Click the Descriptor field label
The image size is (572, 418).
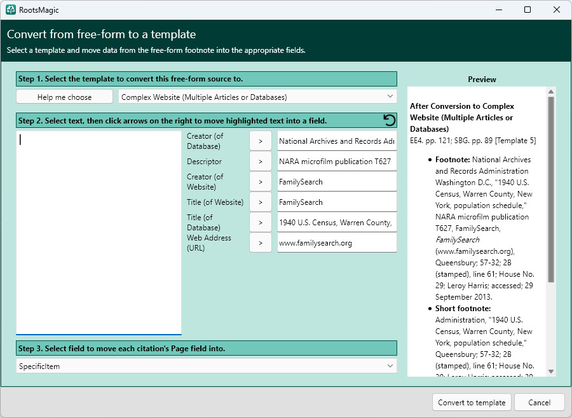204,162
